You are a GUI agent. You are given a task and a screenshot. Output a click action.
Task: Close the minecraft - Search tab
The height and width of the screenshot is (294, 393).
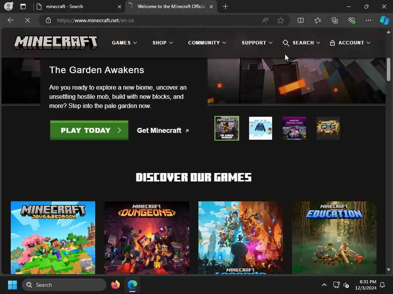click(x=120, y=7)
